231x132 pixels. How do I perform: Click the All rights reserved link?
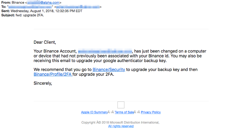[x=121, y=126]
